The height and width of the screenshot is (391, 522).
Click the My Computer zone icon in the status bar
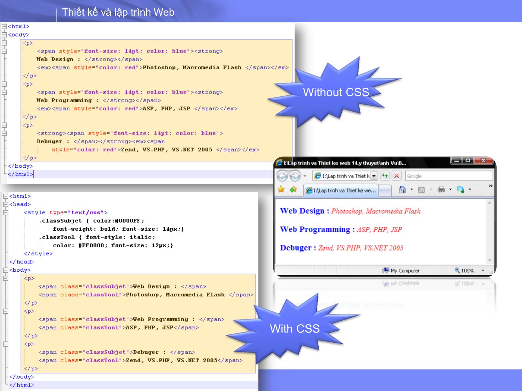click(386, 270)
